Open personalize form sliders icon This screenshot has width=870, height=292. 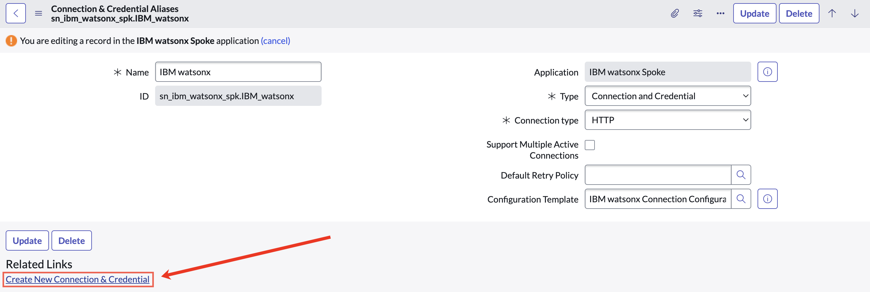coord(698,14)
